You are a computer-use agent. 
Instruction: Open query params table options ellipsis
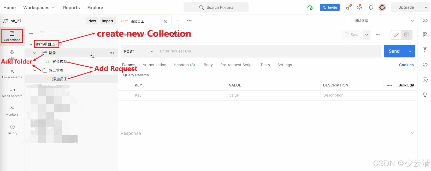pos(389,85)
